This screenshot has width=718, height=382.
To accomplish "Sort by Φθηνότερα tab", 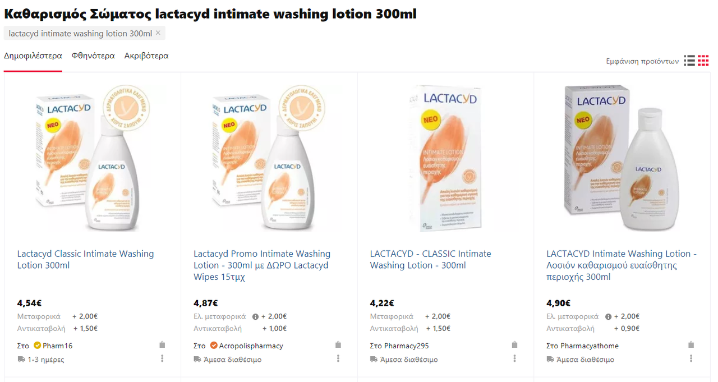I will point(93,56).
